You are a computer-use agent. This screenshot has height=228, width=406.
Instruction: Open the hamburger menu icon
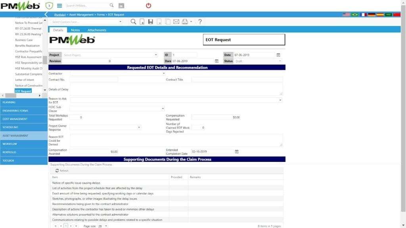pyautogui.click(x=59, y=6)
